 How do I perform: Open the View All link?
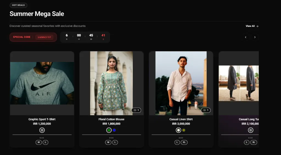[x=252, y=26]
